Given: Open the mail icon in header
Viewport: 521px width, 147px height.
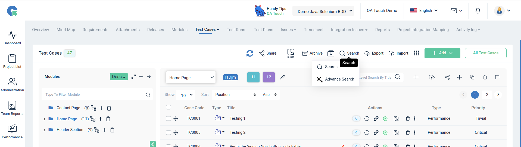Looking at the screenshot, I should click(x=454, y=11).
